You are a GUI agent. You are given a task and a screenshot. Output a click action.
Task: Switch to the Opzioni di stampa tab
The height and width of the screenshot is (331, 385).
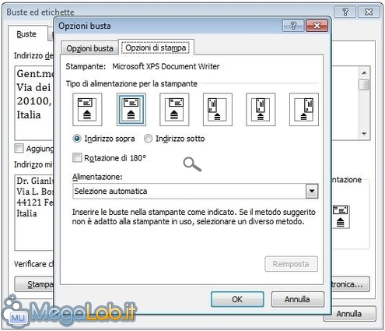[x=156, y=48]
